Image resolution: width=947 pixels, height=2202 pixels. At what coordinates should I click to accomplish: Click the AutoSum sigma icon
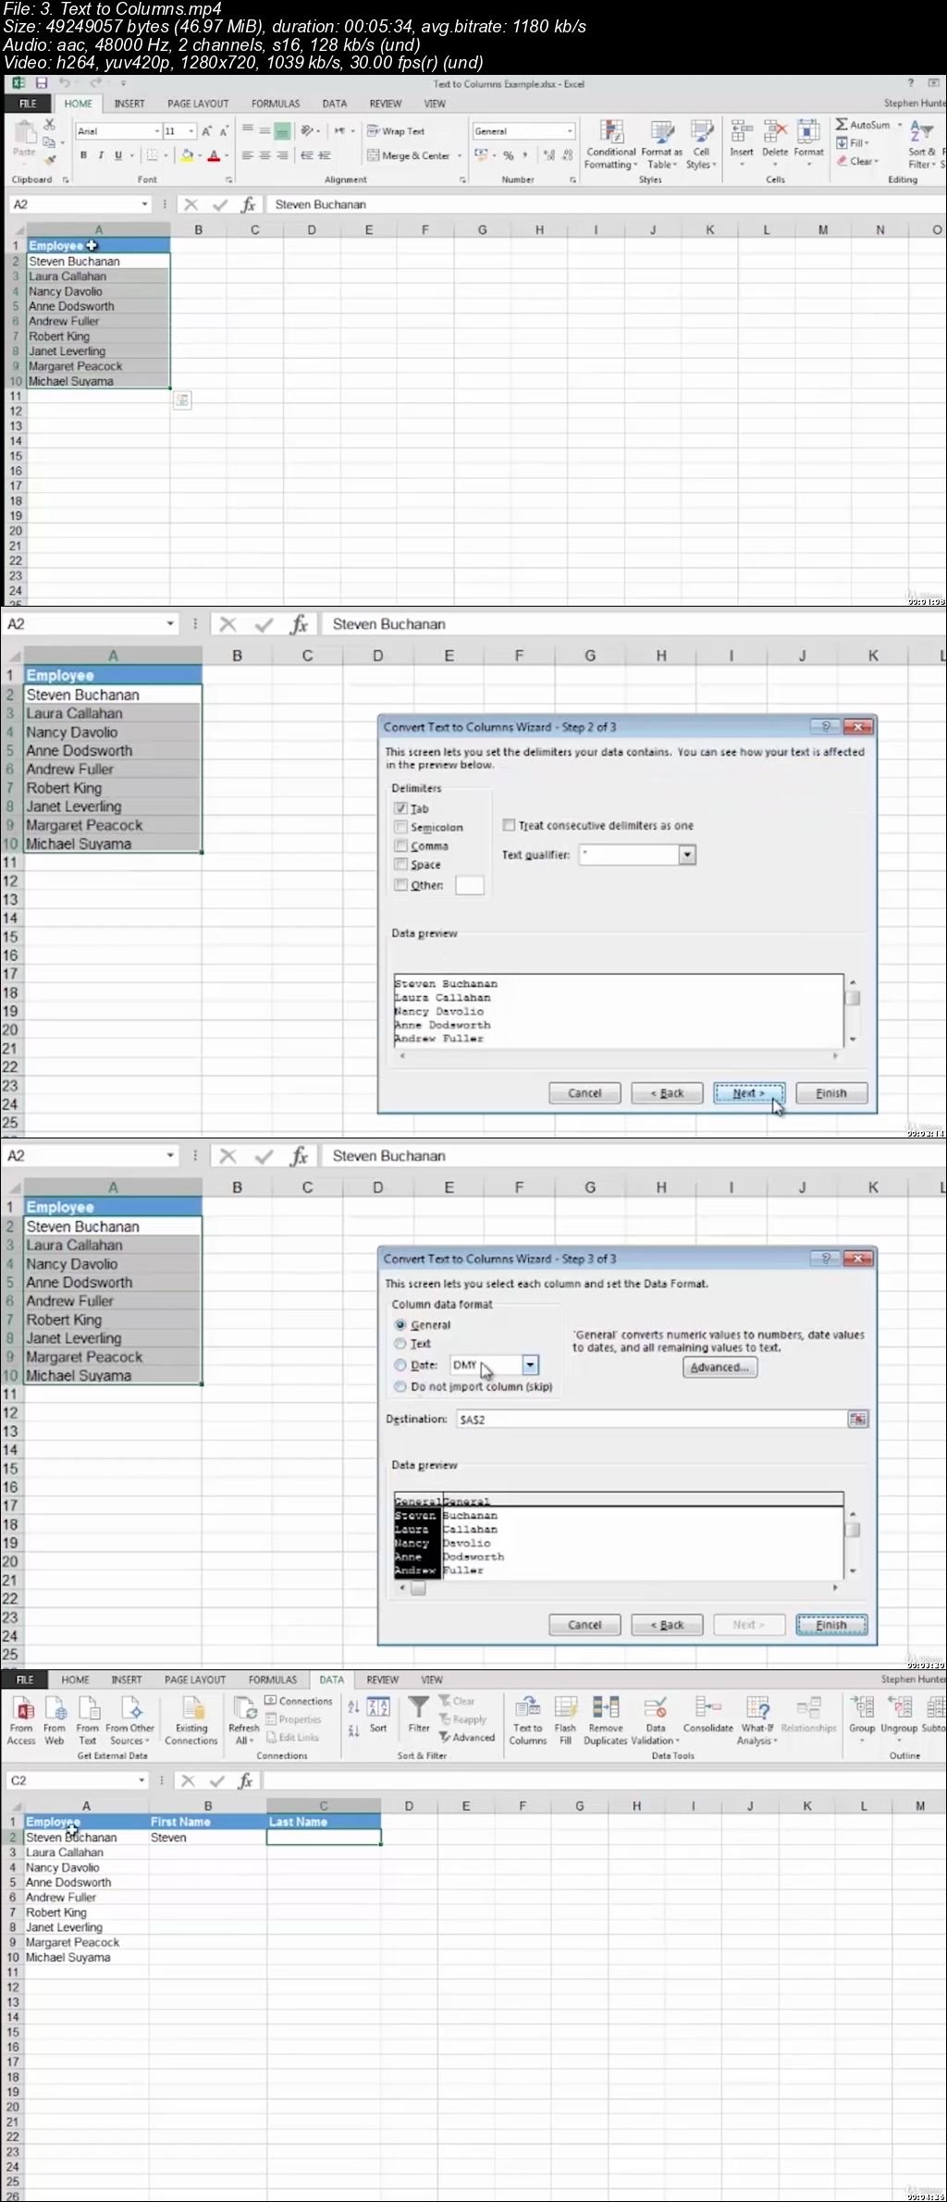click(x=842, y=124)
